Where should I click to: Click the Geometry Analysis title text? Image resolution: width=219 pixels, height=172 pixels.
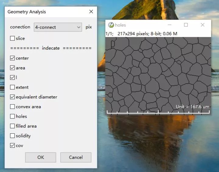click(x=27, y=12)
